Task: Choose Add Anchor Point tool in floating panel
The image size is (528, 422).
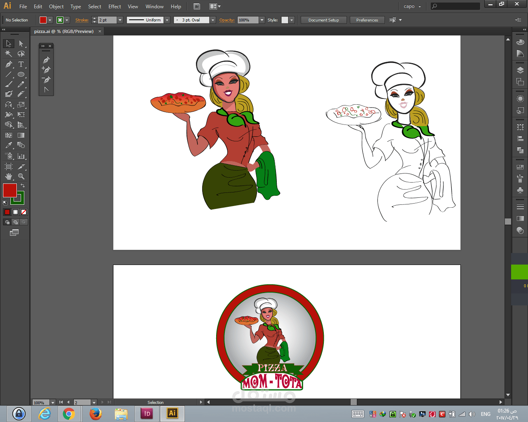Action: [x=46, y=70]
